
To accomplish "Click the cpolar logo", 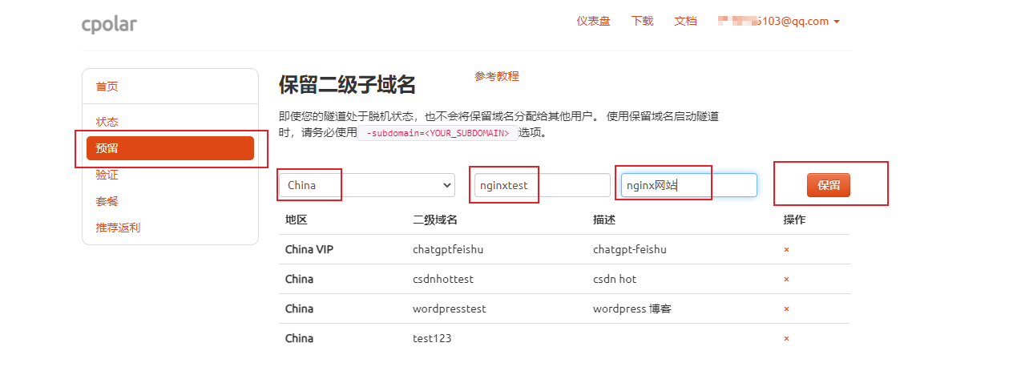I will tap(109, 24).
